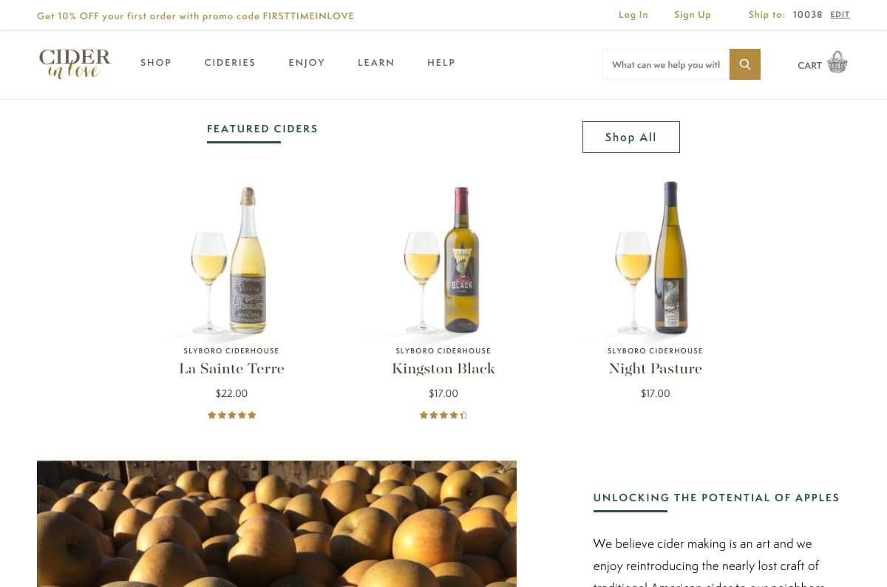Click the Sign Up link

point(693,15)
